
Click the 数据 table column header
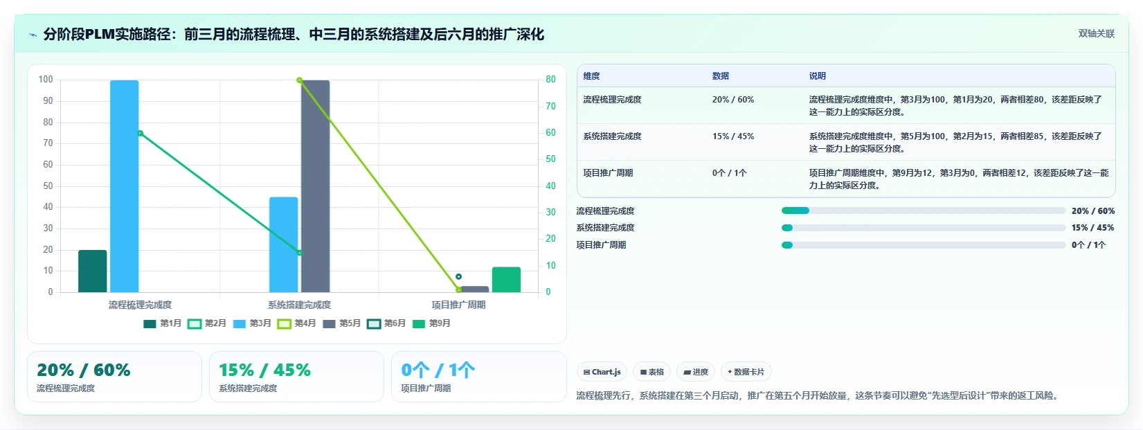pyautogui.click(x=721, y=76)
